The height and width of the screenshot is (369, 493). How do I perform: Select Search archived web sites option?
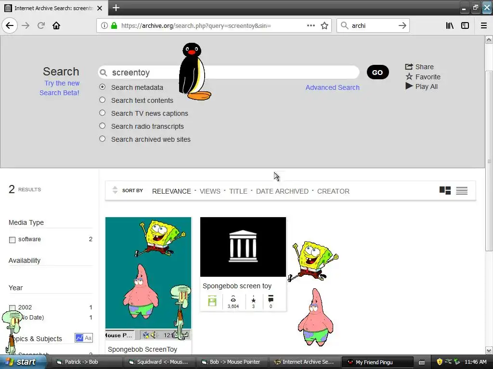pos(102,139)
